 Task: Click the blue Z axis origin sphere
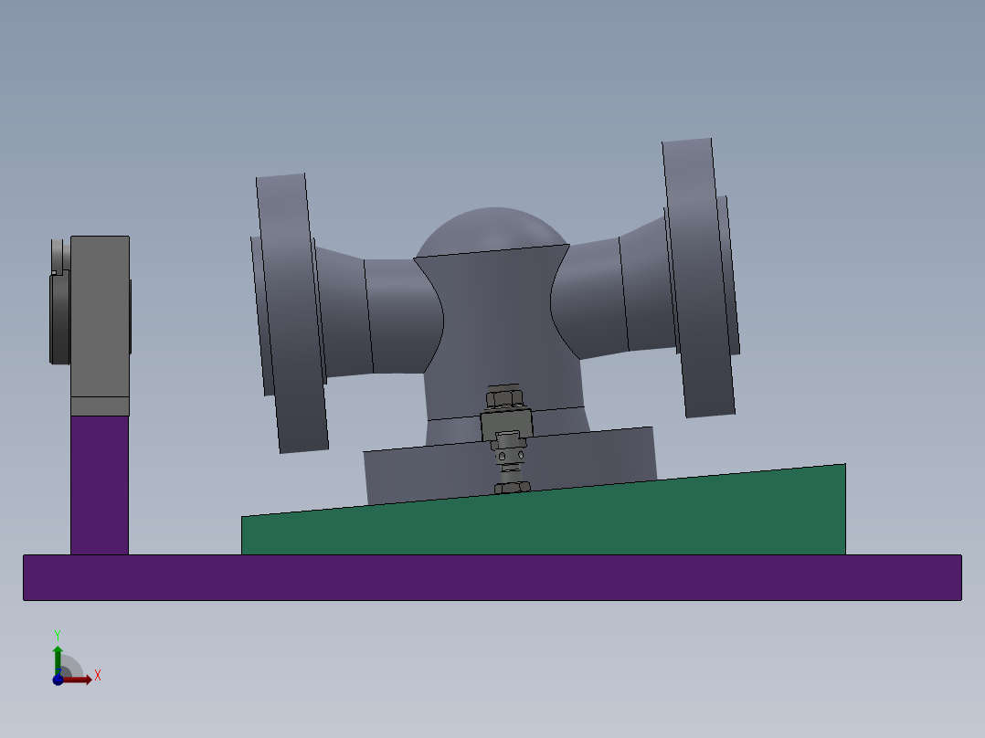[x=58, y=680]
